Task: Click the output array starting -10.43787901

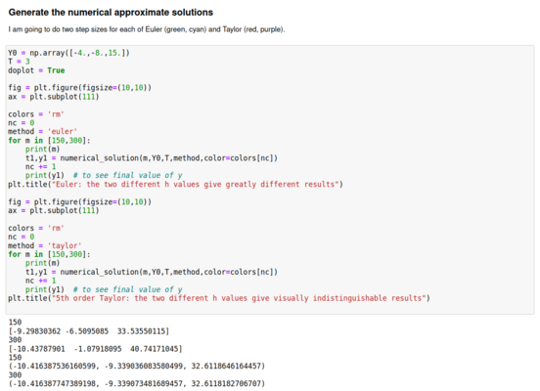Action: coord(96,349)
